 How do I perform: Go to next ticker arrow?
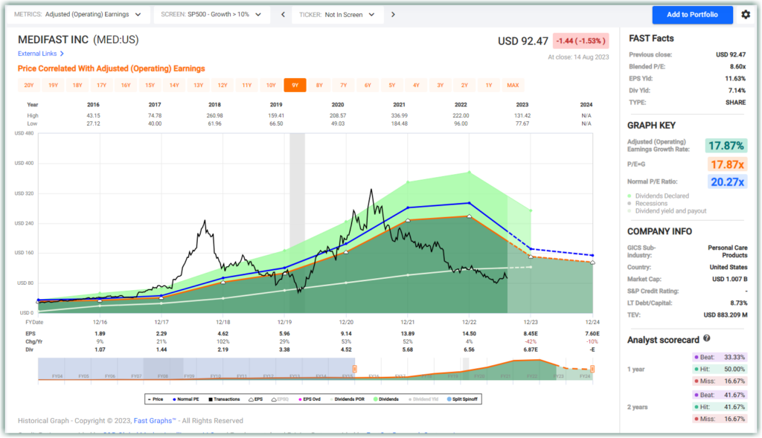click(393, 15)
